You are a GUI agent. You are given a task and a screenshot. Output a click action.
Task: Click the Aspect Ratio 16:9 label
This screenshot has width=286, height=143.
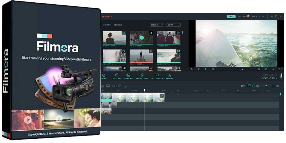pos(270,75)
